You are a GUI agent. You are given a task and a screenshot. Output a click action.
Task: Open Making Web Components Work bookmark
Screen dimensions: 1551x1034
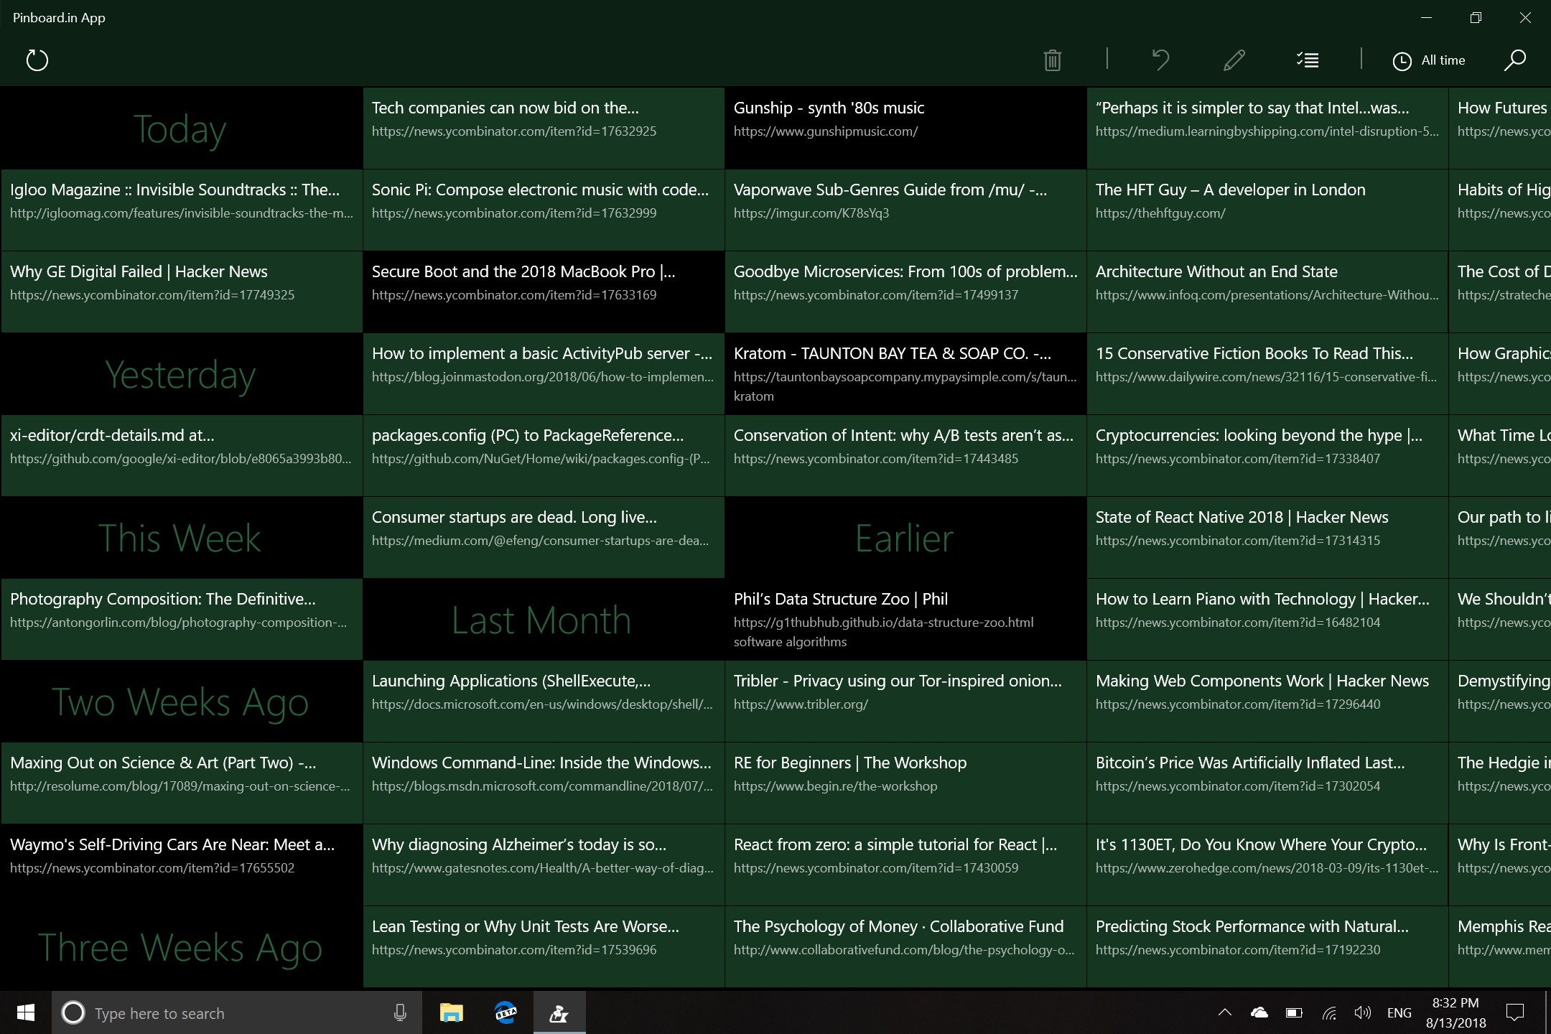coord(1267,702)
